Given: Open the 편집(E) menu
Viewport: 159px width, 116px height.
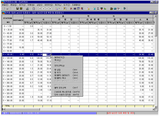Looking at the screenshot, I should click(14, 5).
